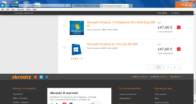Switch to Windows 7 Help Forums tab
196x104 pixels.
click(x=86, y=6)
